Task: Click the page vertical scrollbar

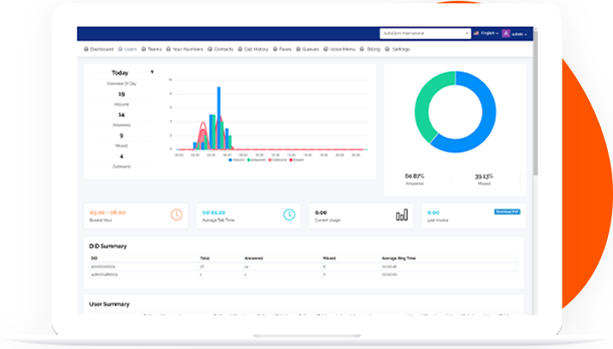Action: (x=536, y=103)
